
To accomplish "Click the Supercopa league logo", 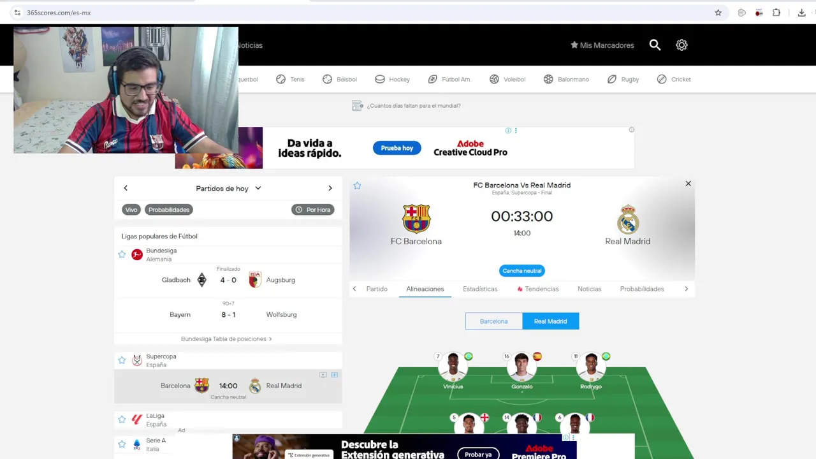I will click(x=137, y=360).
